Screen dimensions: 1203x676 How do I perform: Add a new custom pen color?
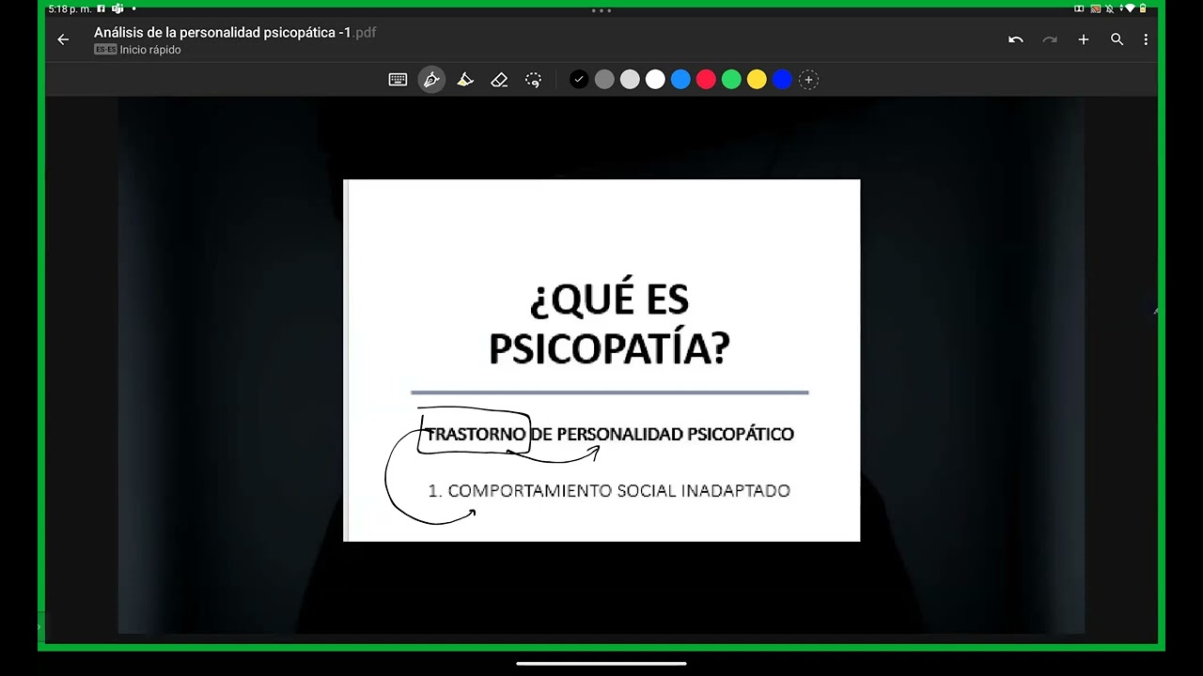tap(808, 80)
